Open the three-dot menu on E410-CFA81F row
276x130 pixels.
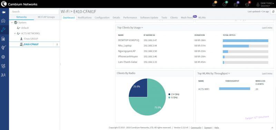click(x=57, y=44)
